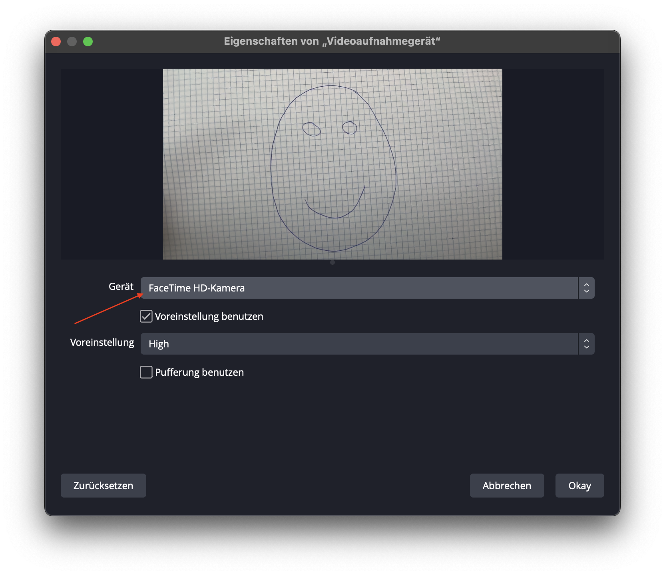Click the smiley face in the camera preview

coord(333,168)
